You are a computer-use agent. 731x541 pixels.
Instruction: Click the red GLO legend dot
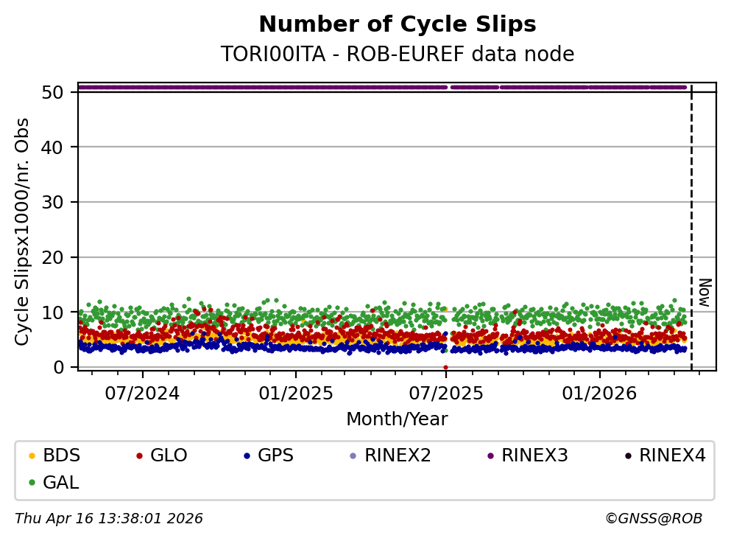point(139,456)
